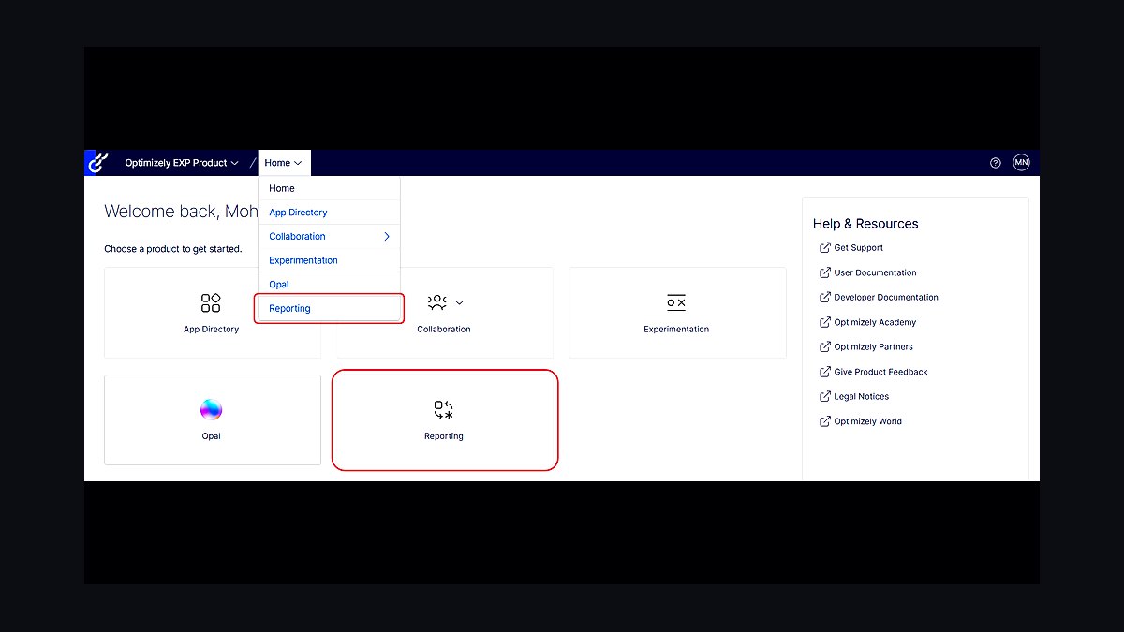Screen dimensions: 1124x632
Task: Click the Welcome back heading
Action: pyautogui.click(x=181, y=212)
